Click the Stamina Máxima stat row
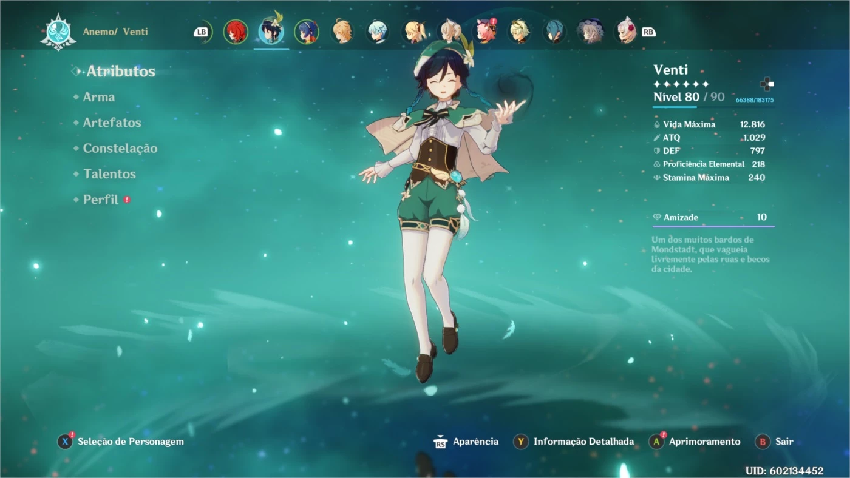The height and width of the screenshot is (478, 850). pyautogui.click(x=709, y=178)
